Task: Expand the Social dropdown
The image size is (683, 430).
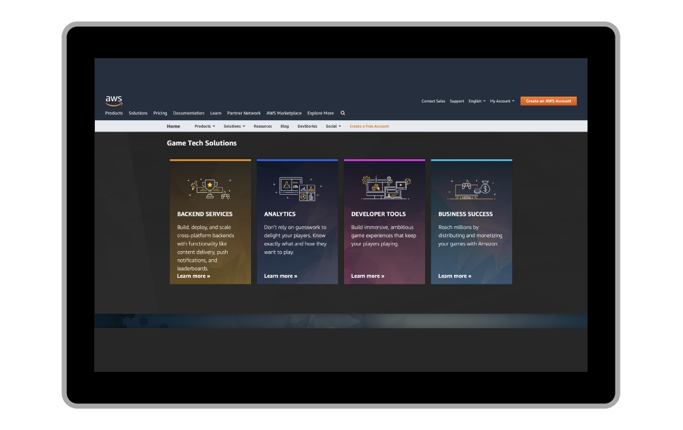Action: point(333,126)
